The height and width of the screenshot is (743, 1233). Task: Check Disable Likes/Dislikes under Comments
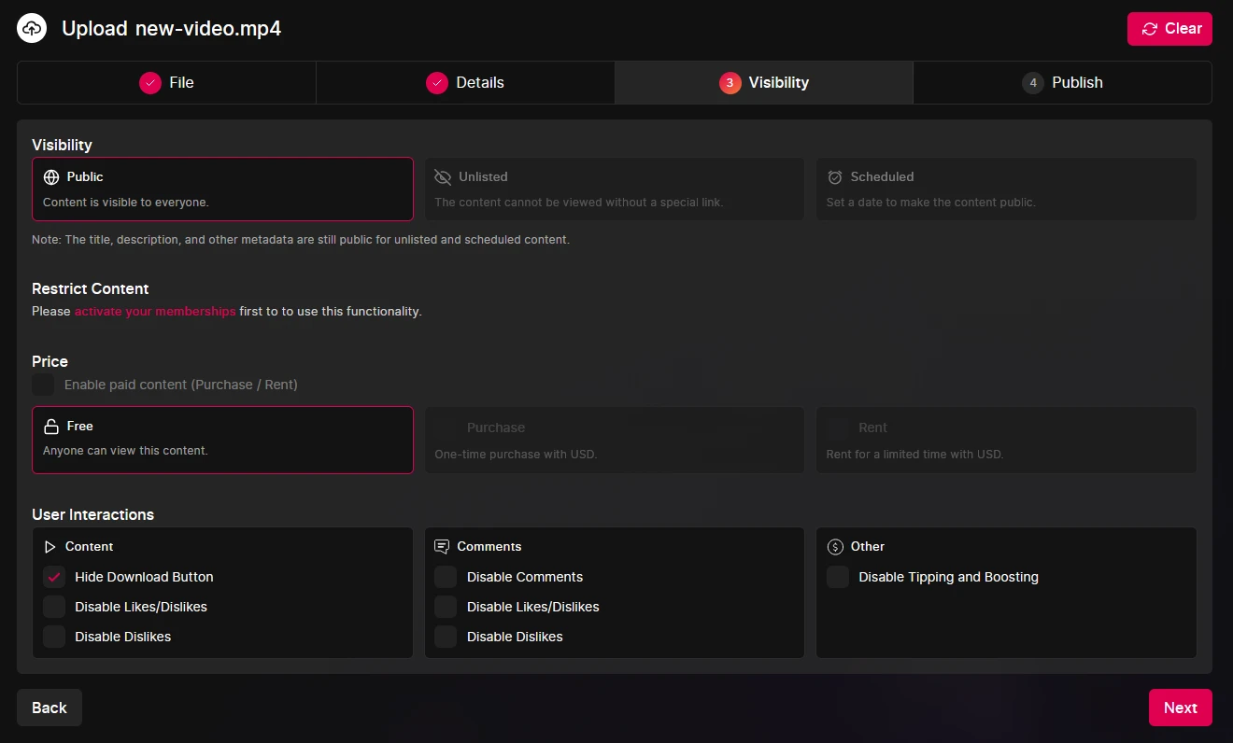click(x=446, y=607)
